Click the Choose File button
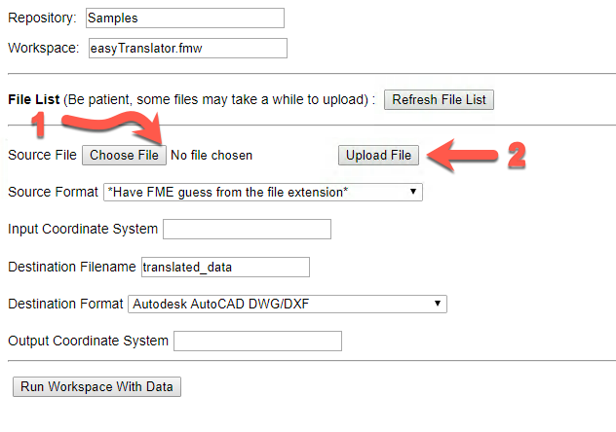Viewport: 616px width, 432px height. coord(124,156)
